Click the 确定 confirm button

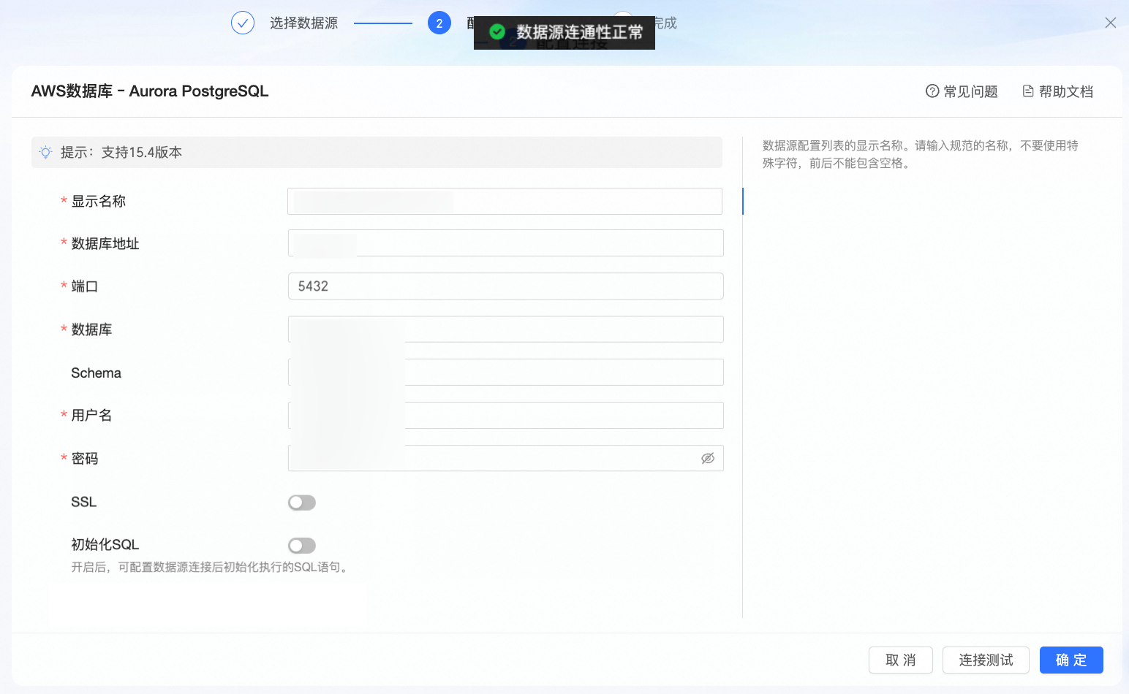pos(1071,660)
